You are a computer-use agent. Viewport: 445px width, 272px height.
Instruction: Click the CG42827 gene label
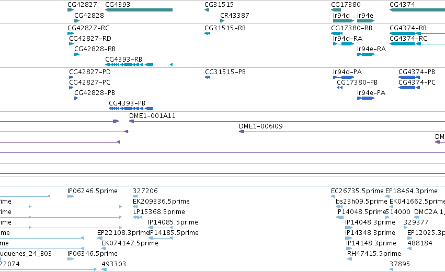(x=82, y=5)
